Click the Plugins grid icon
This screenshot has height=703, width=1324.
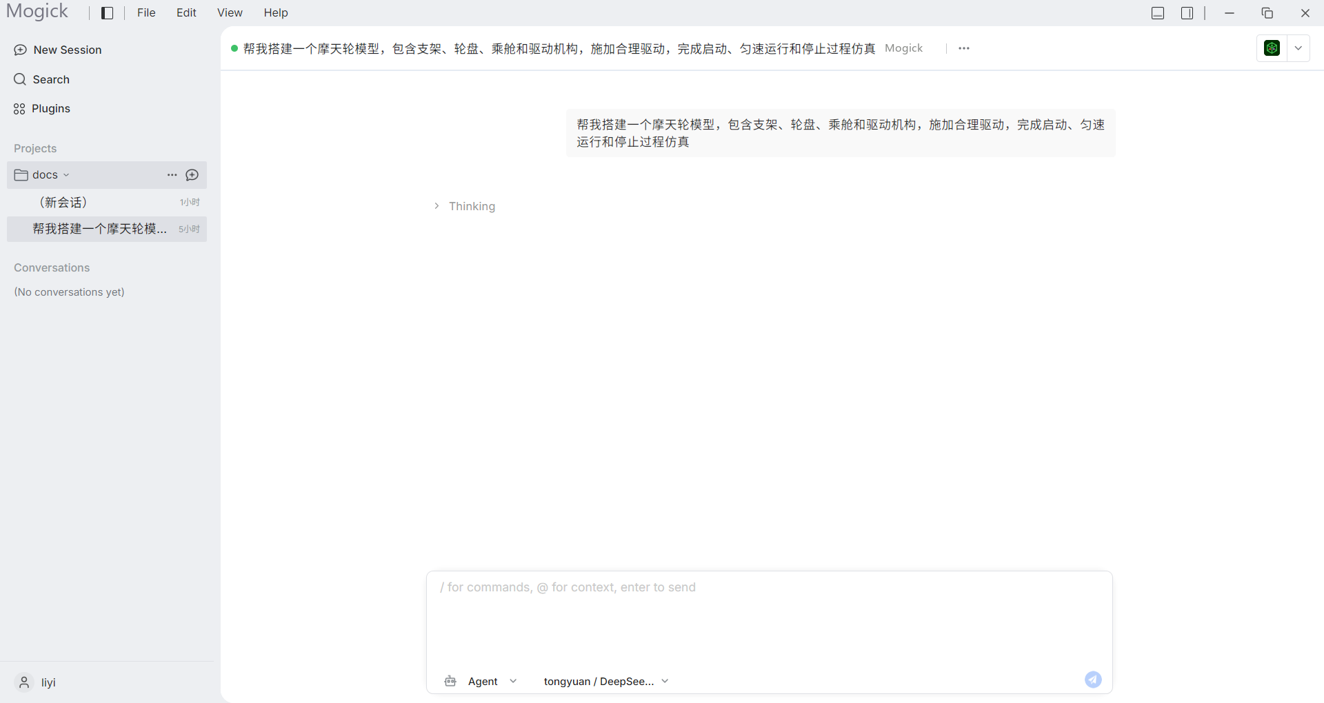click(x=19, y=109)
